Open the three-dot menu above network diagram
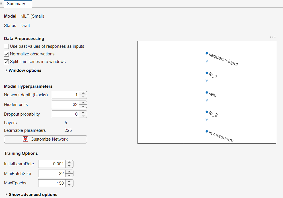Screen dimensions: 283x198 (273, 37)
